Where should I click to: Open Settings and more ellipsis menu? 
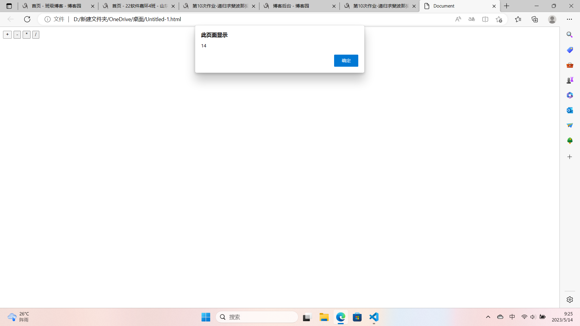point(569,19)
